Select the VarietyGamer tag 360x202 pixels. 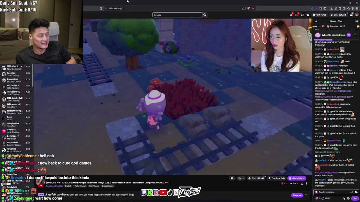[80, 186]
